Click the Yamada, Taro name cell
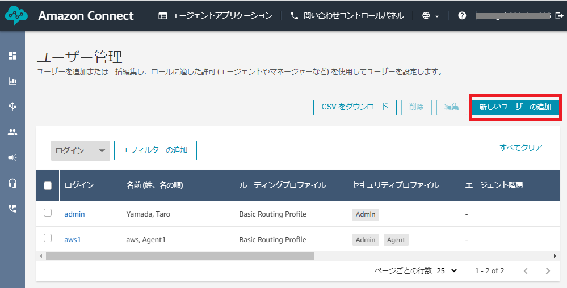The width and height of the screenshot is (567, 288). pyautogui.click(x=148, y=214)
